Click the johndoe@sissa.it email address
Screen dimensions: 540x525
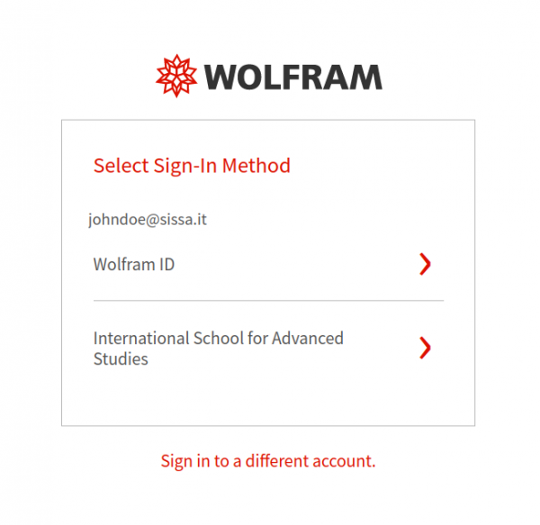[x=148, y=220]
